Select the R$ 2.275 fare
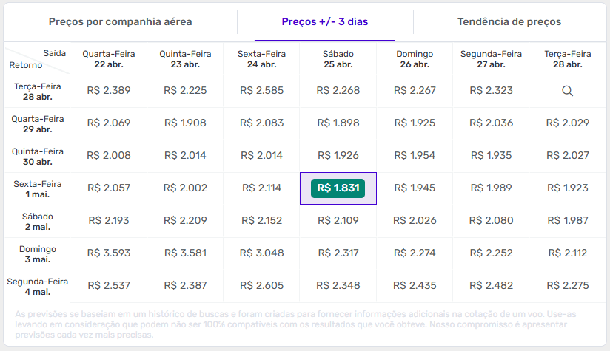 click(567, 285)
